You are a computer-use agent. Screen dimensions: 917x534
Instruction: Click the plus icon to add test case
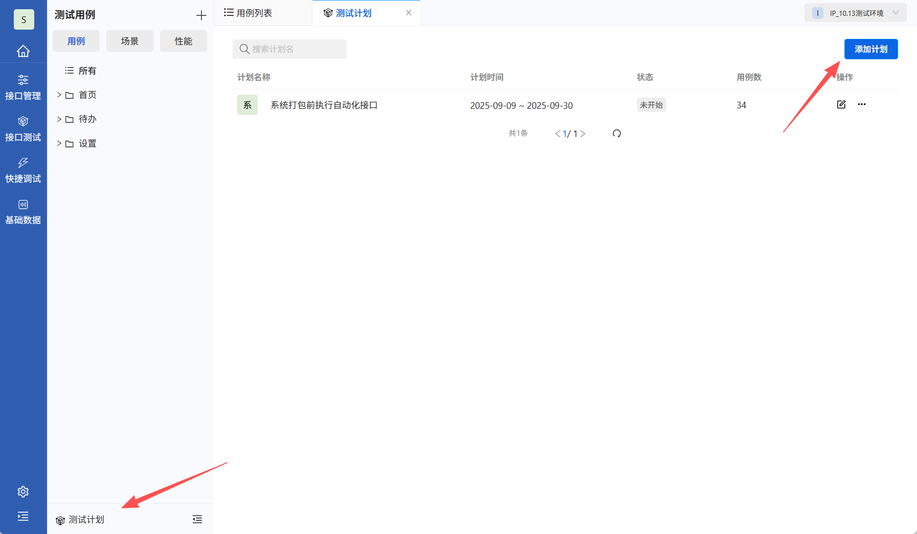pyautogui.click(x=201, y=15)
